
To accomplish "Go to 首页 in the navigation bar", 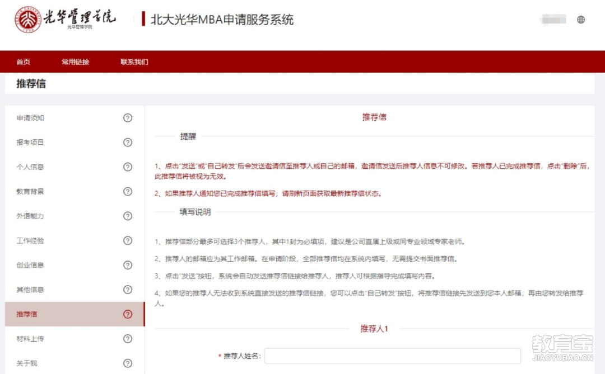I will 23,61.
